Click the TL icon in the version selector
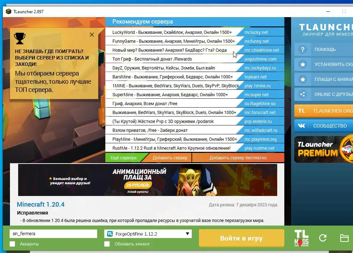The height and width of the screenshot is (253, 353). click(110, 234)
